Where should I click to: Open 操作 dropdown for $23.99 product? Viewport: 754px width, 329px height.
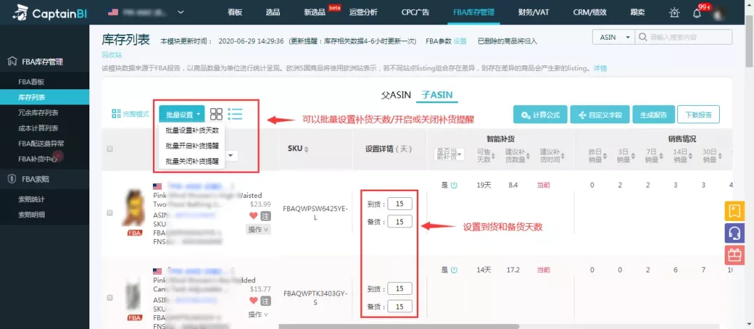pos(259,229)
